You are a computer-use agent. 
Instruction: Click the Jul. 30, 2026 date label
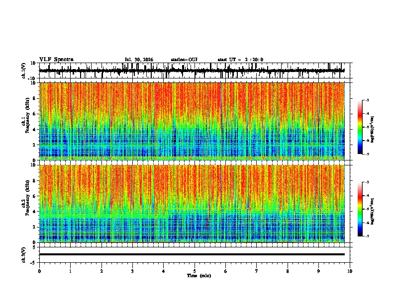[139, 60]
